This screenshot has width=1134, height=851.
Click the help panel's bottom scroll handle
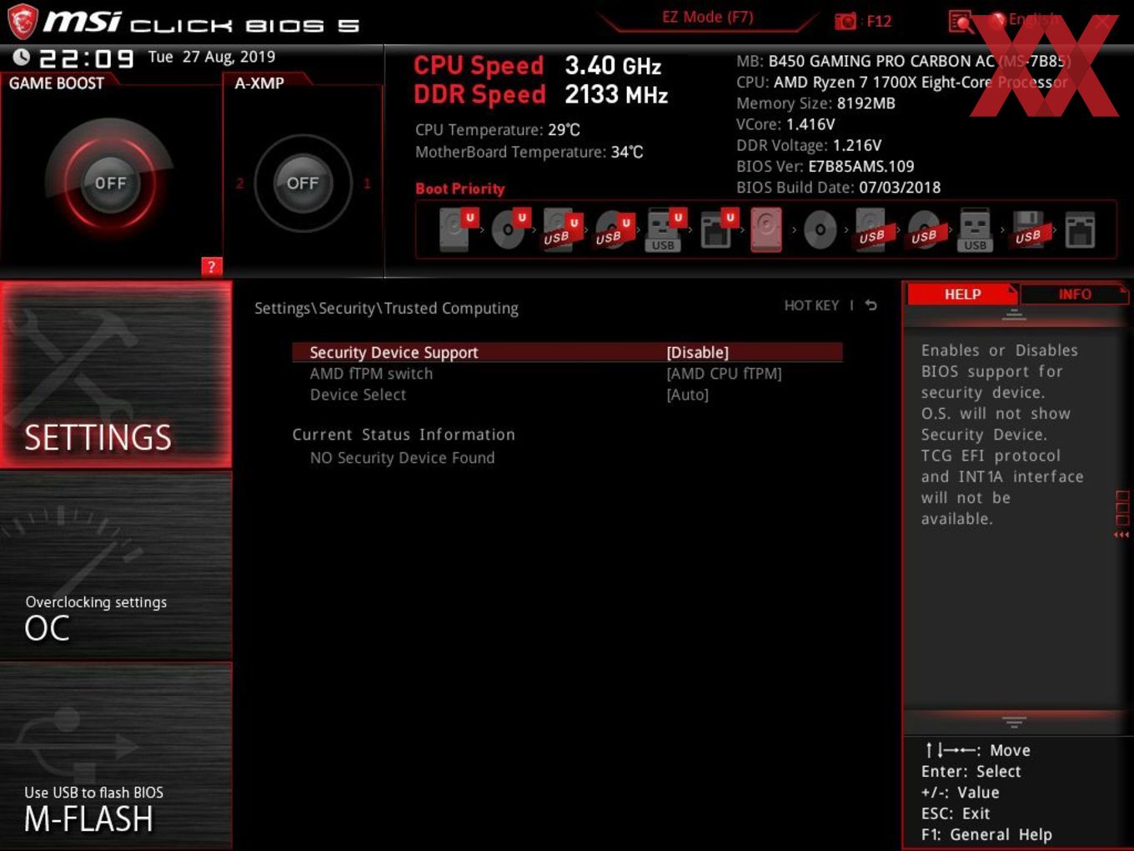pos(1014,721)
